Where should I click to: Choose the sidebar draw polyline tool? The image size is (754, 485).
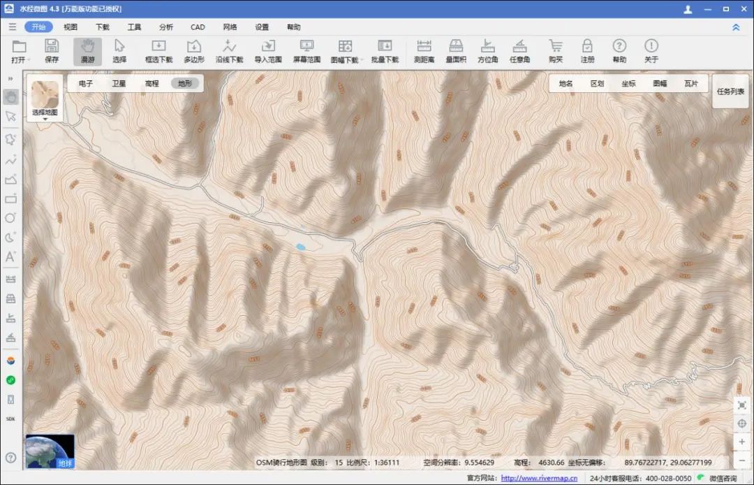coord(10,160)
